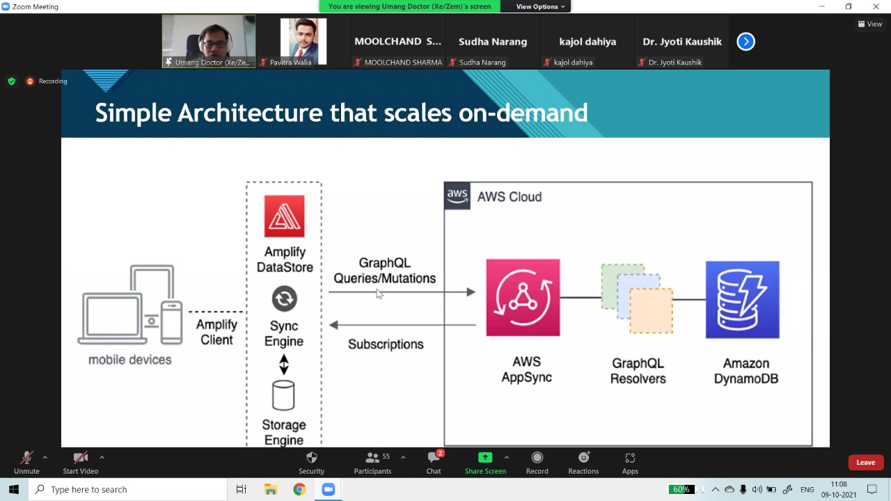Click the 60% battery indicator in taskbar
Screen dimensions: 891x501
tap(680, 489)
